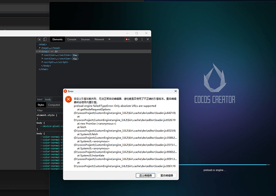The width and height of the screenshot is (276, 196).
Task: Switch to the Elements tab
Action: pos(57,39)
